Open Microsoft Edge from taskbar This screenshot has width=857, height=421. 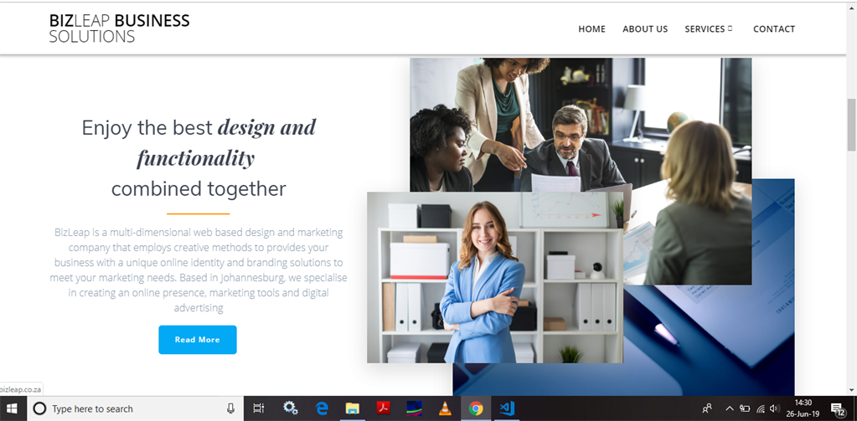[322, 408]
